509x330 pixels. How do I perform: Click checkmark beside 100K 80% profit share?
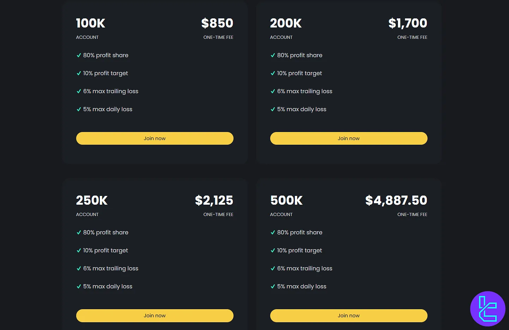pyautogui.click(x=79, y=55)
